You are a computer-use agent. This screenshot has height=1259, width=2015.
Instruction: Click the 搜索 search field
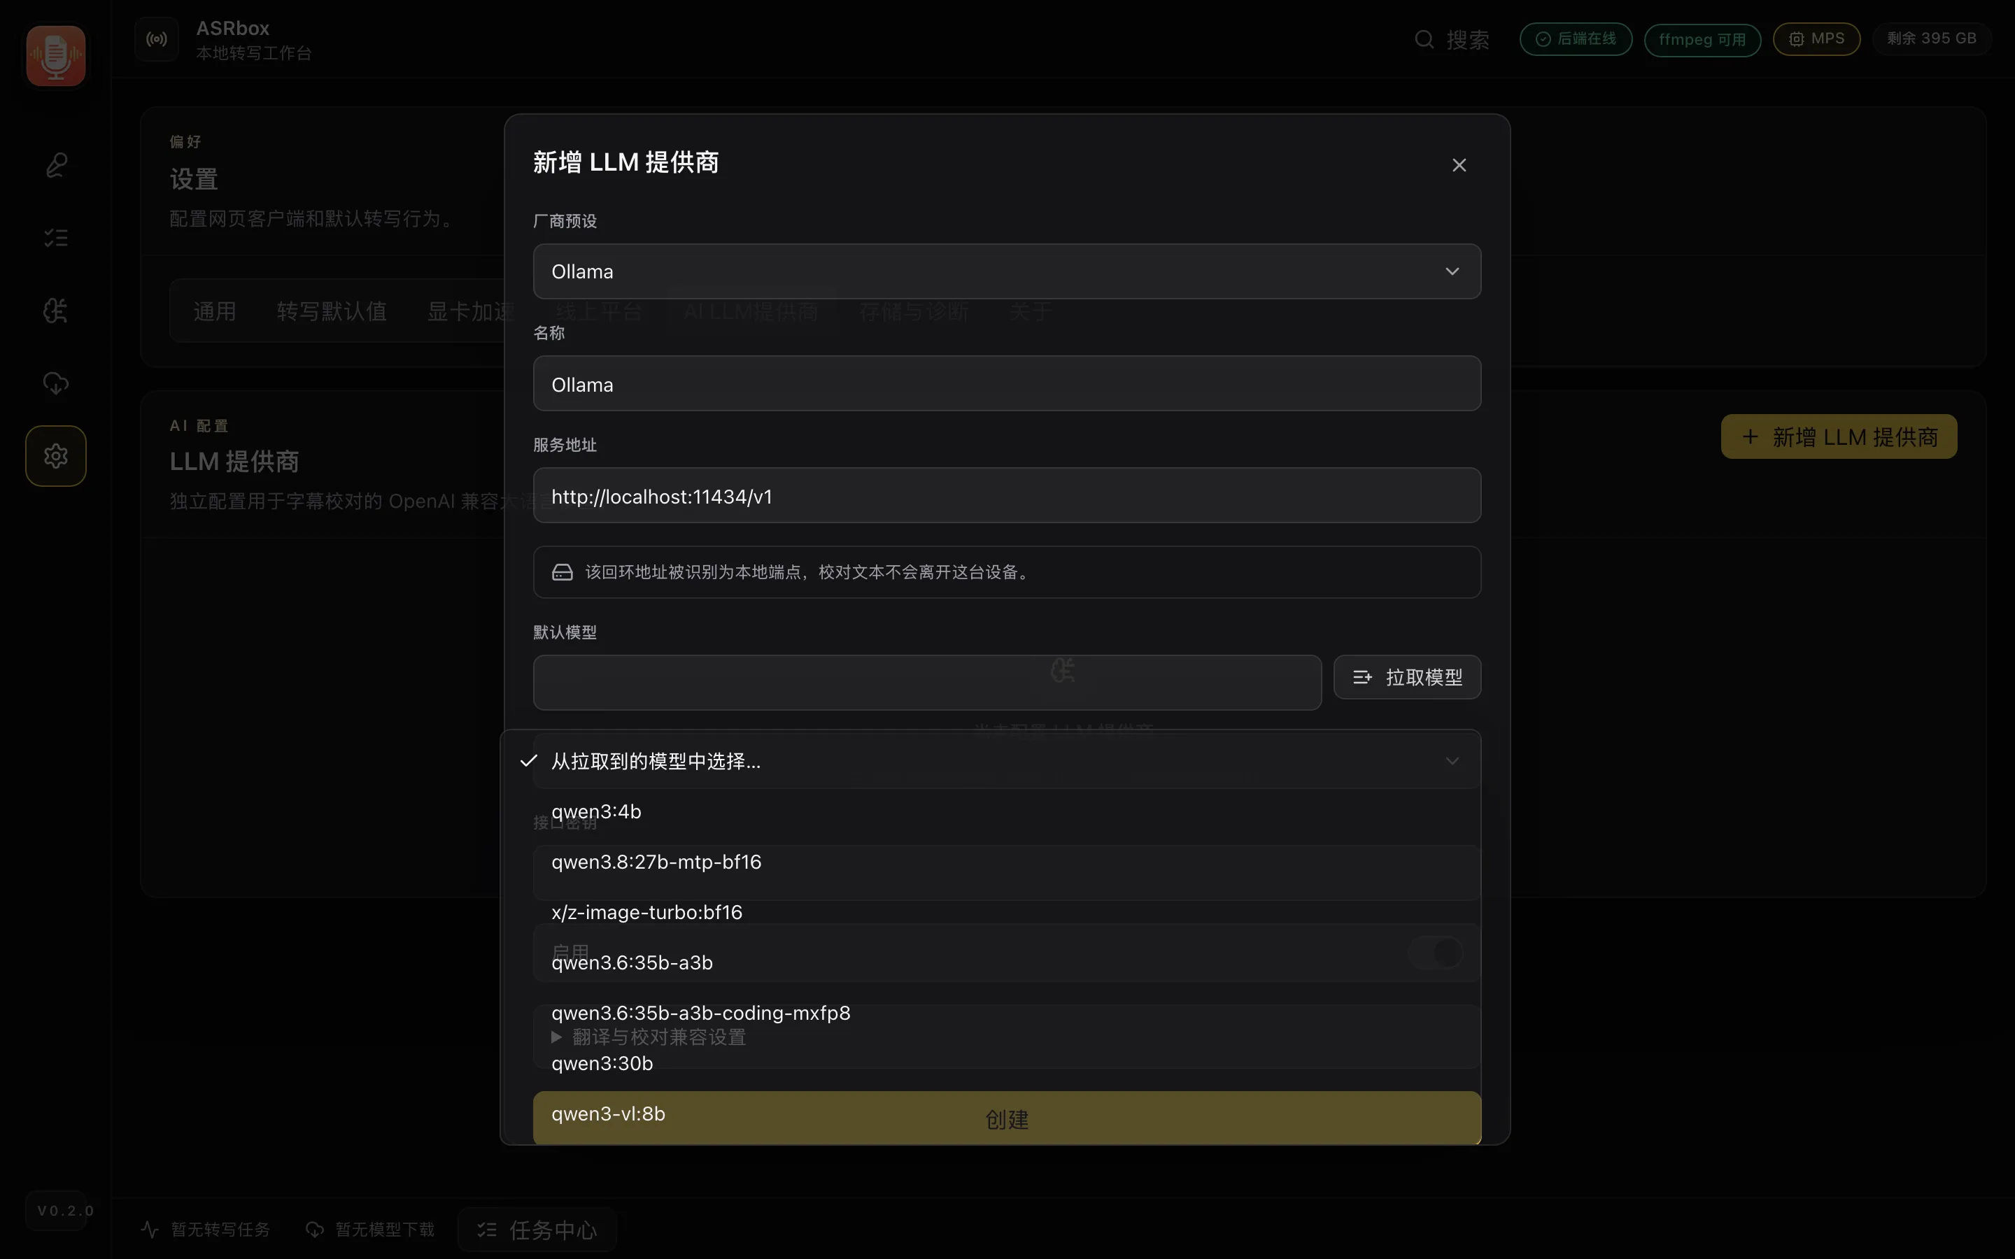click(x=1452, y=39)
